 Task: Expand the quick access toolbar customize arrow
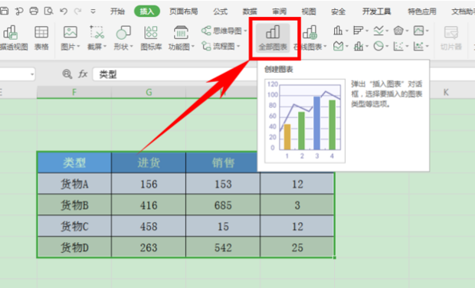coord(93,11)
